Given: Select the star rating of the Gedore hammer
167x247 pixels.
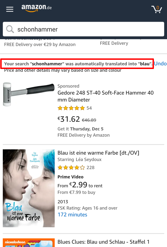Looking at the screenshot, I should point(71,108).
